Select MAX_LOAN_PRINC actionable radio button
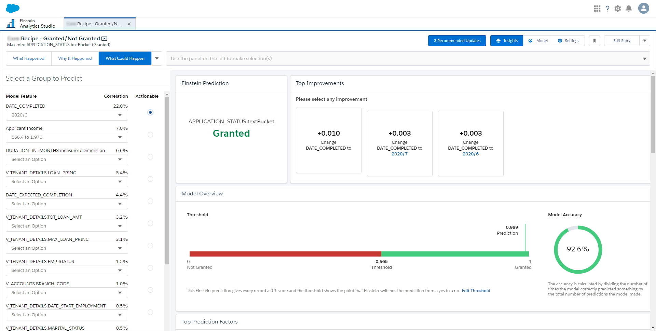 pyautogui.click(x=150, y=246)
